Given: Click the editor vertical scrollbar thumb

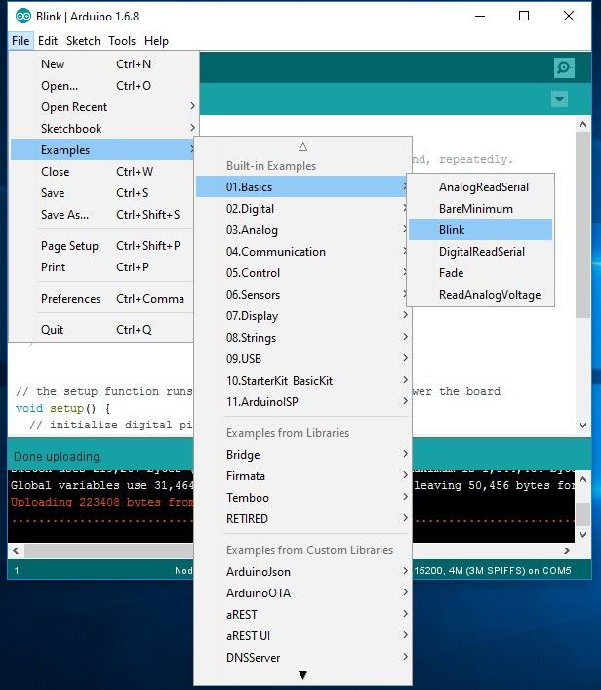Looking at the screenshot, I should [x=583, y=224].
